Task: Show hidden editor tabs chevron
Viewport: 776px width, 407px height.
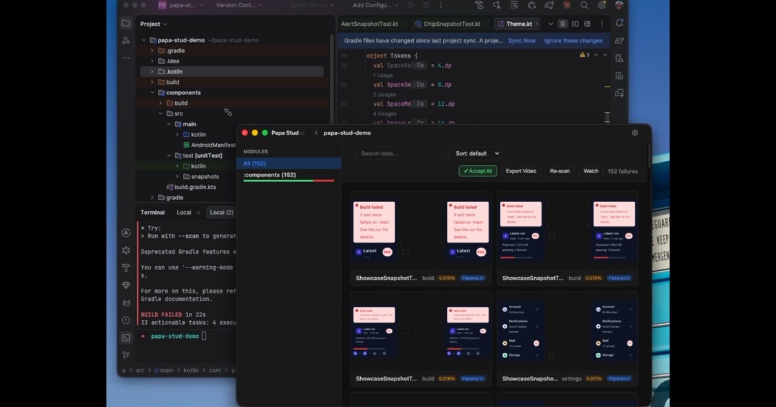Action: [550, 24]
